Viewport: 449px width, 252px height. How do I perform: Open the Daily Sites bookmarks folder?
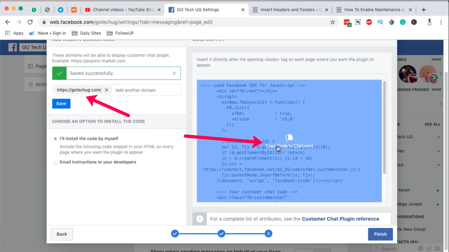point(86,33)
